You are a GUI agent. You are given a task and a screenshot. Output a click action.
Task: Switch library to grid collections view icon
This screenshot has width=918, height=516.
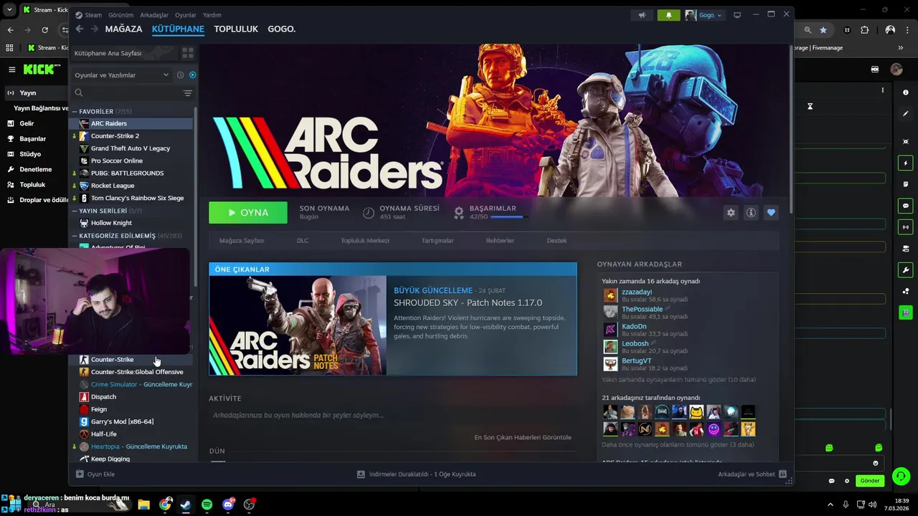[x=188, y=53]
